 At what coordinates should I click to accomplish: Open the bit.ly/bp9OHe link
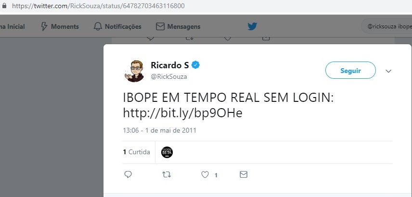click(182, 113)
